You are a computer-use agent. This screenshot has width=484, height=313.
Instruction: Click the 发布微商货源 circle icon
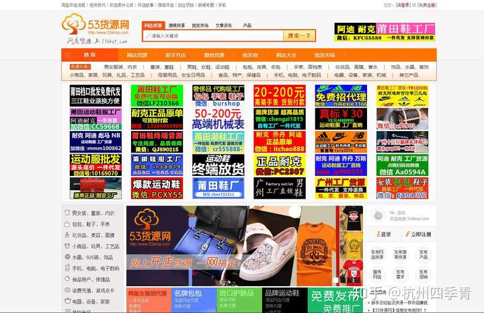tap(401, 255)
